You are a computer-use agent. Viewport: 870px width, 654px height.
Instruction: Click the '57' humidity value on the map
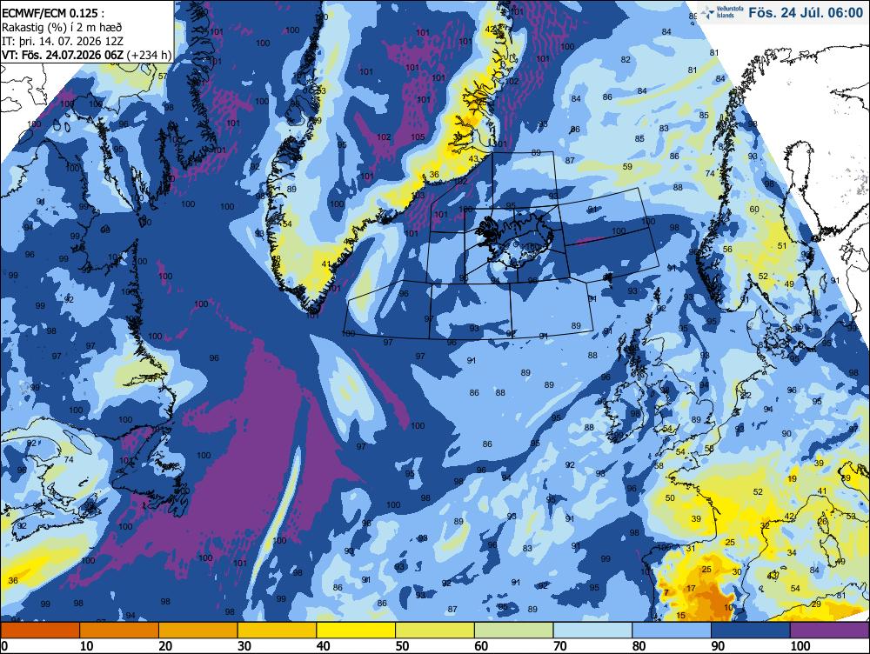tap(163, 77)
